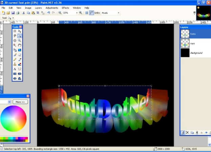Choose the Lasso Select tool
The height and width of the screenshot is (152, 211).
[x=15, y=36]
